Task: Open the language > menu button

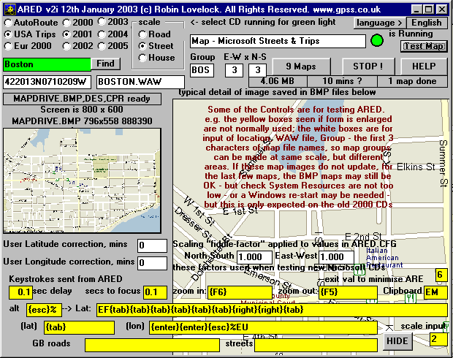Action: click(x=380, y=23)
